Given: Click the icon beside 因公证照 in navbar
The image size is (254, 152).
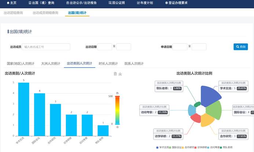Looking at the screenshot, I should coord(110,3).
